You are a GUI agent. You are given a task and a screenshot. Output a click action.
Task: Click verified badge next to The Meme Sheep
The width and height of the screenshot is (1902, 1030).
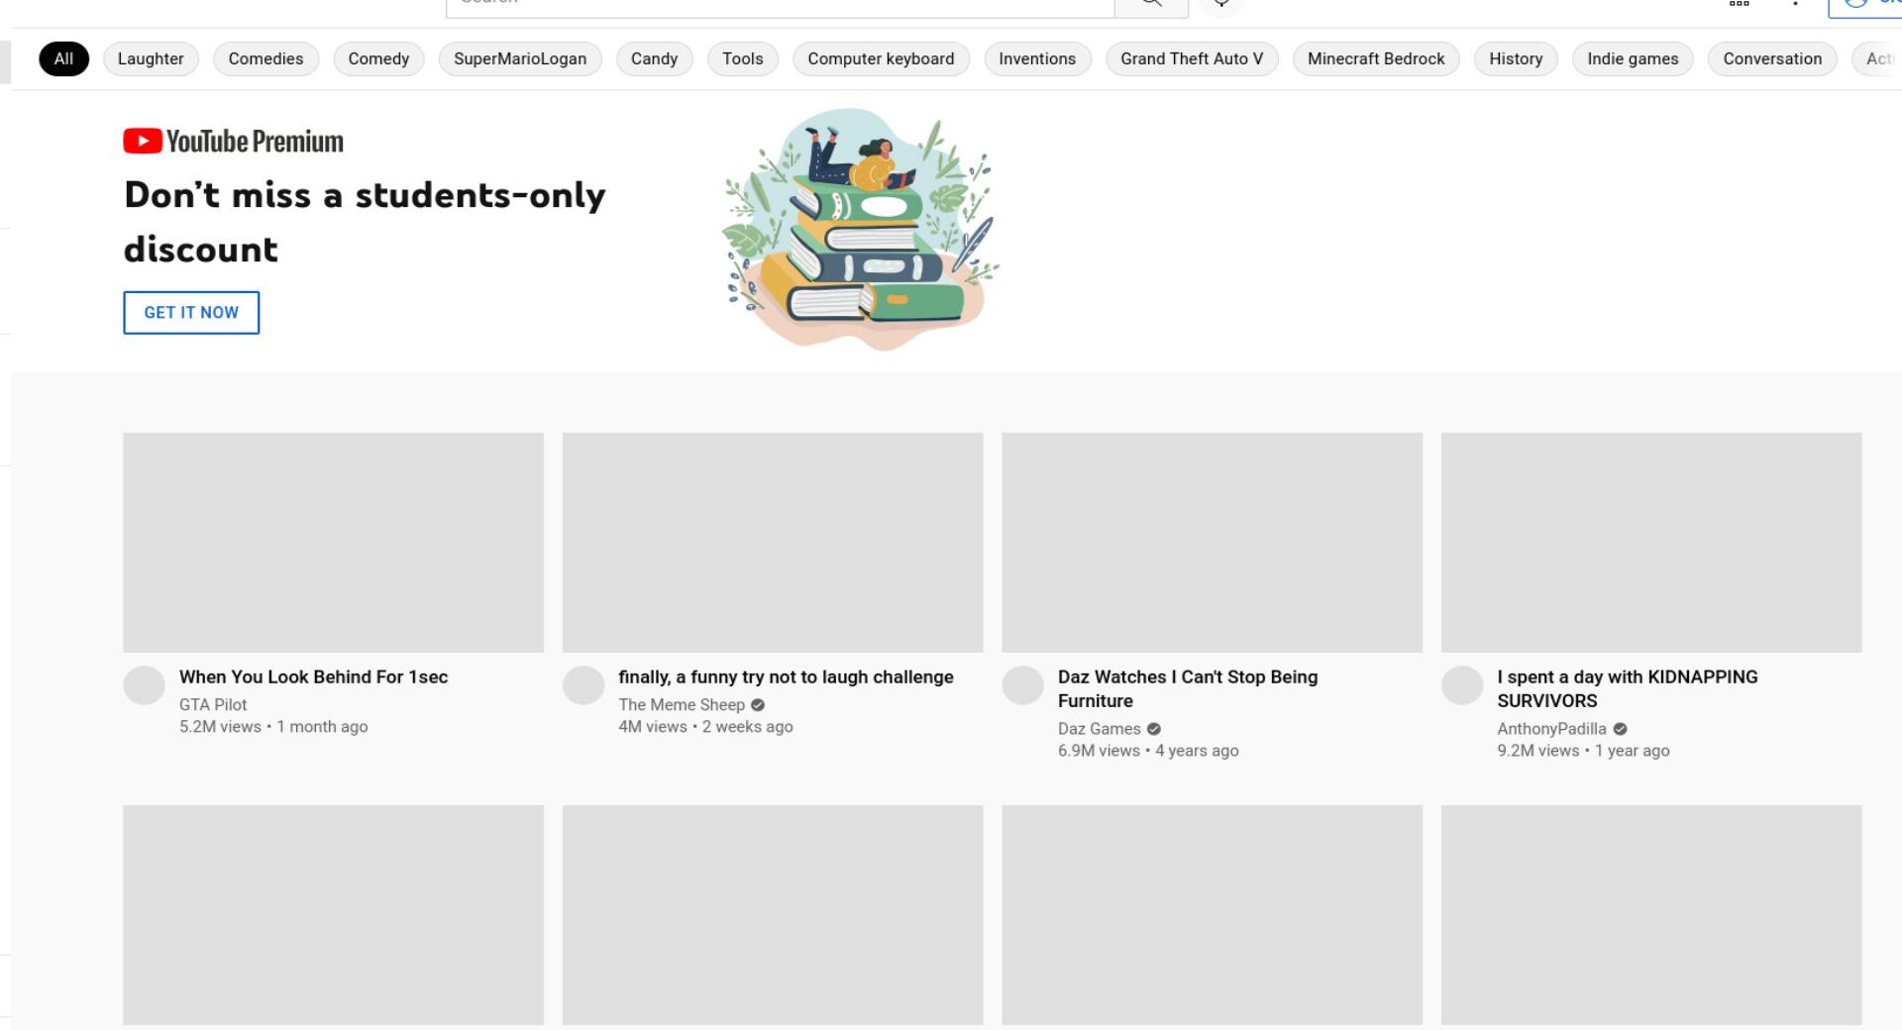coord(758,705)
